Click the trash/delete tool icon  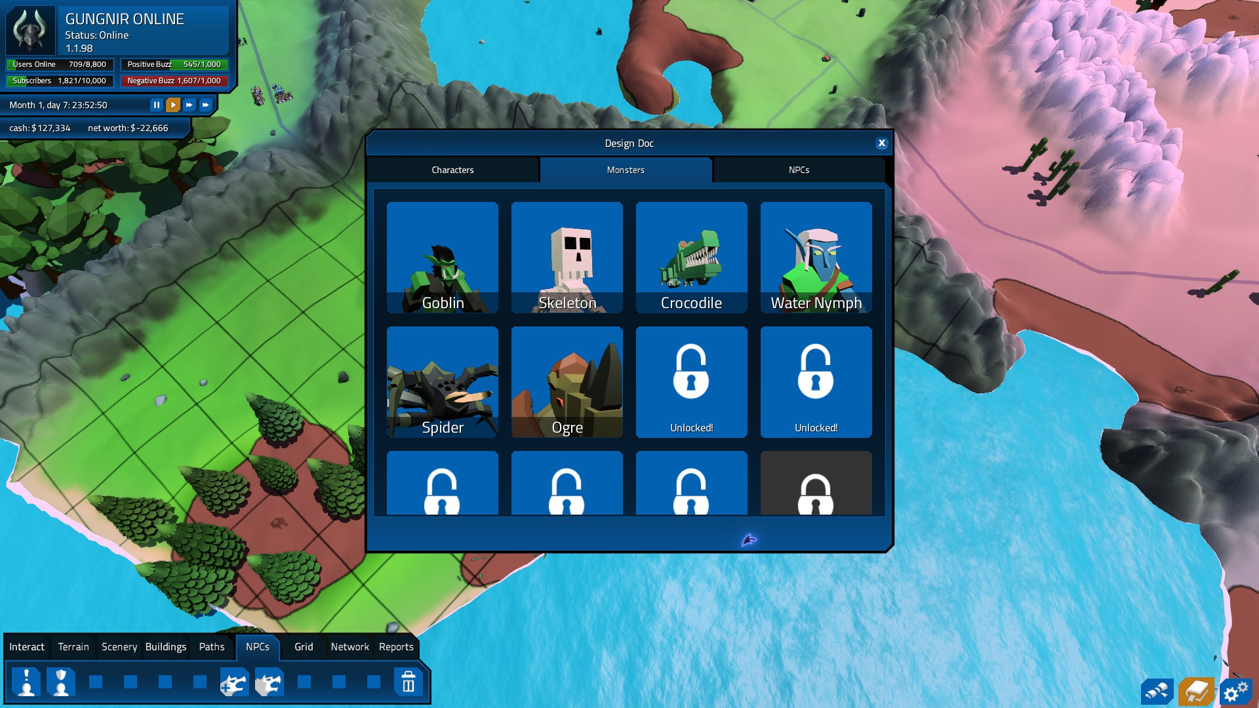click(408, 682)
